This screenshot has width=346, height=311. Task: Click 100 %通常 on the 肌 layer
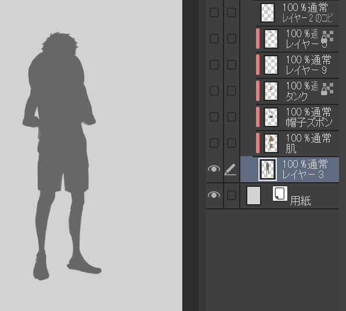pyautogui.click(x=308, y=138)
